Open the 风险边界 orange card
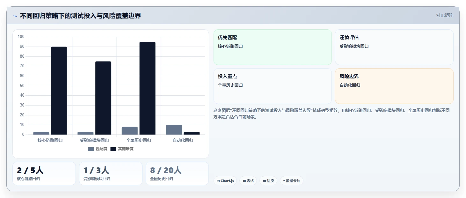 click(x=394, y=86)
